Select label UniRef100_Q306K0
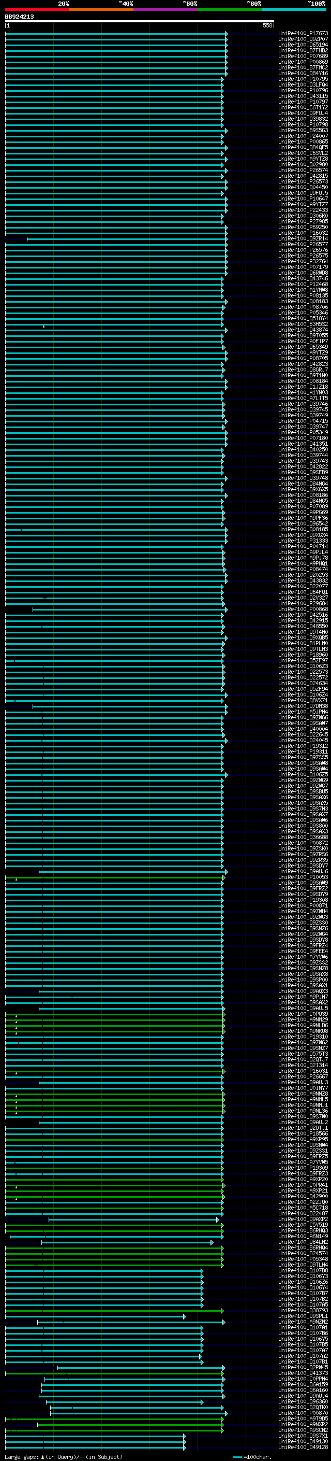The height and width of the screenshot is (1461, 331). [x=303, y=216]
